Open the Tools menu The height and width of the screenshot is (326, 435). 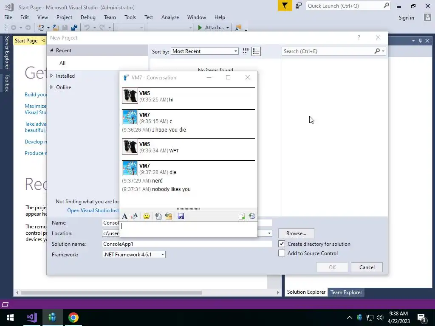pyautogui.click(x=130, y=17)
